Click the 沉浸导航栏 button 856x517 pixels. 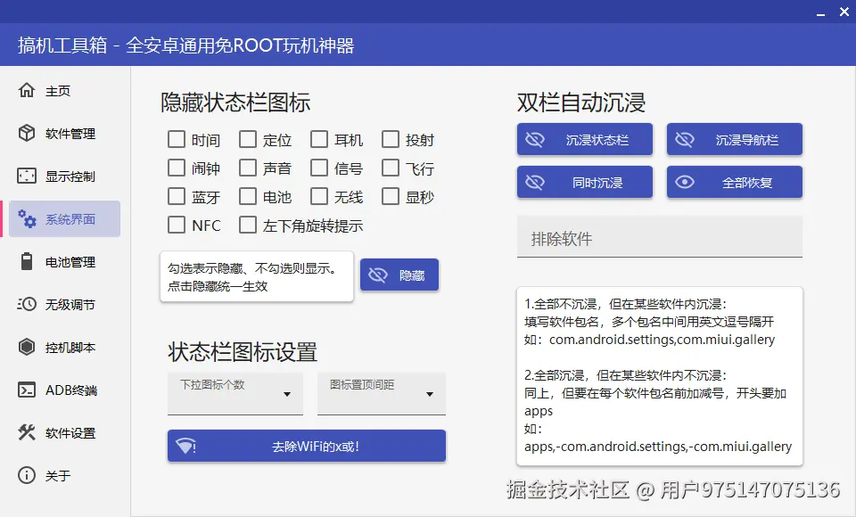734,139
